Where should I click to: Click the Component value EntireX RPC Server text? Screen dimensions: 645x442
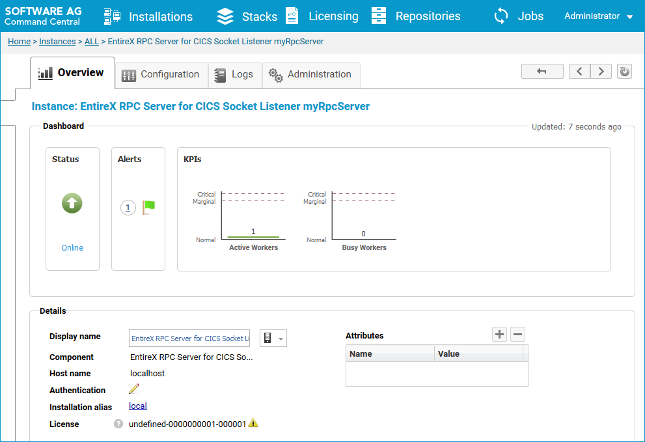pyautogui.click(x=191, y=357)
